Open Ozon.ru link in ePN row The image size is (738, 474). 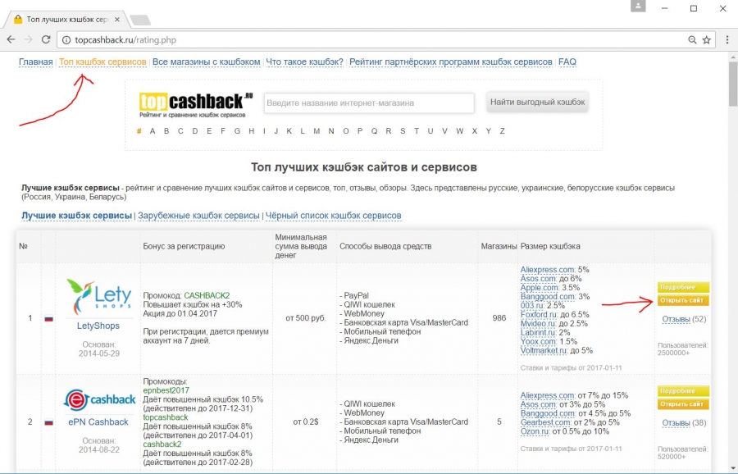(535, 431)
